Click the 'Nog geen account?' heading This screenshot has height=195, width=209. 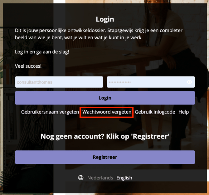click(x=105, y=136)
